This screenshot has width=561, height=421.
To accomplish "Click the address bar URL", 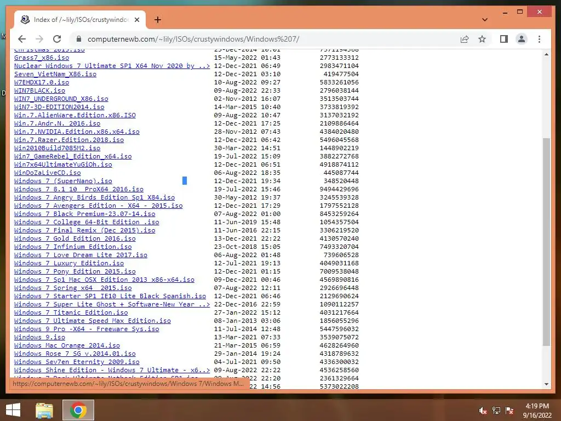I will click(193, 39).
